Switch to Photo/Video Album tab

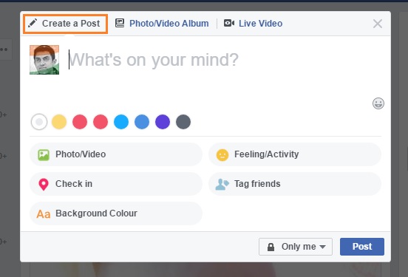tap(162, 24)
